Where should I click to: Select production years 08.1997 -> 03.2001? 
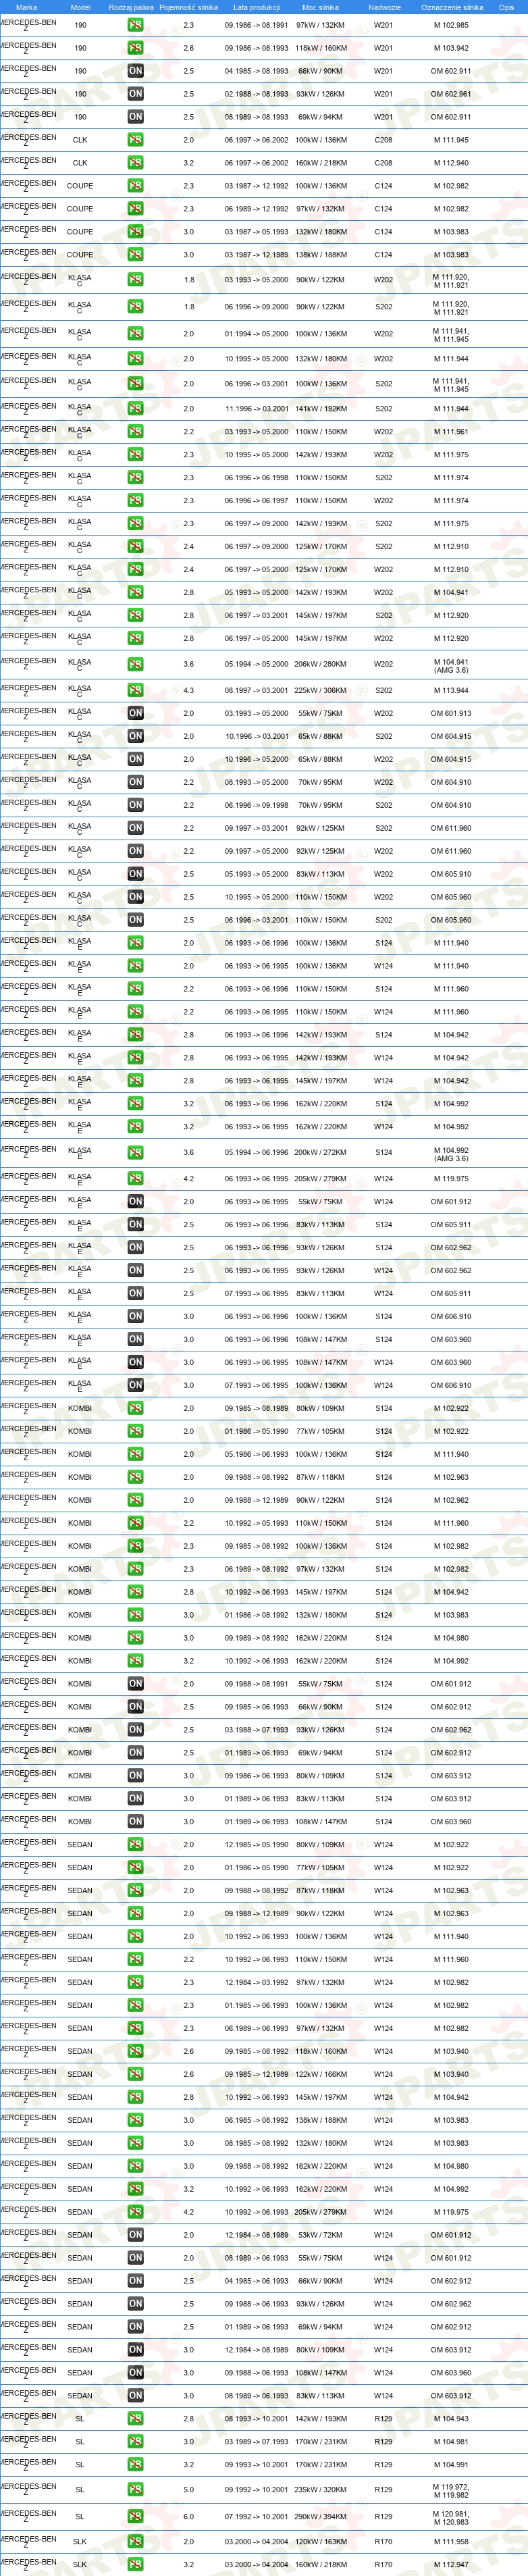[x=256, y=690]
